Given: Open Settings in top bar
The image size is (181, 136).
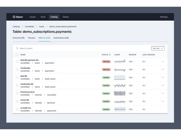Looking at the screenshot, I should tap(164, 17).
